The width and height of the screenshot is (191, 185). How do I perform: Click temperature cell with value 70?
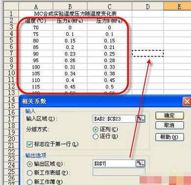tap(36, 27)
